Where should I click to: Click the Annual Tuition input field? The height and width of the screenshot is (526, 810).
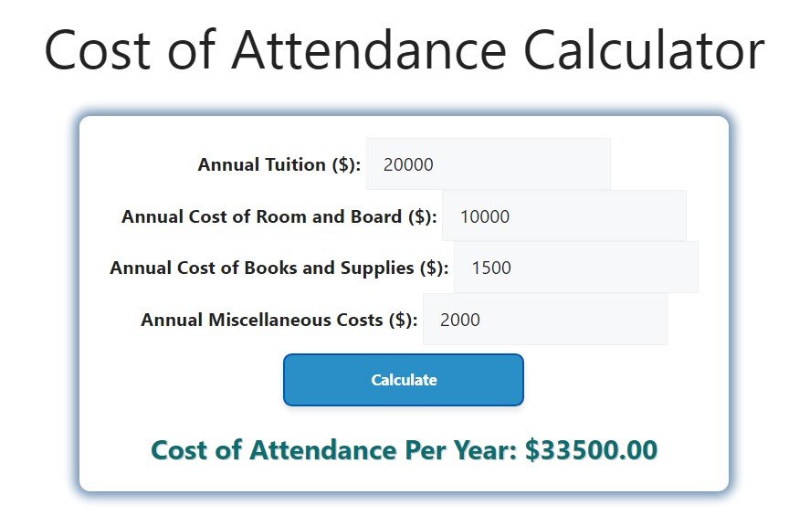click(488, 164)
